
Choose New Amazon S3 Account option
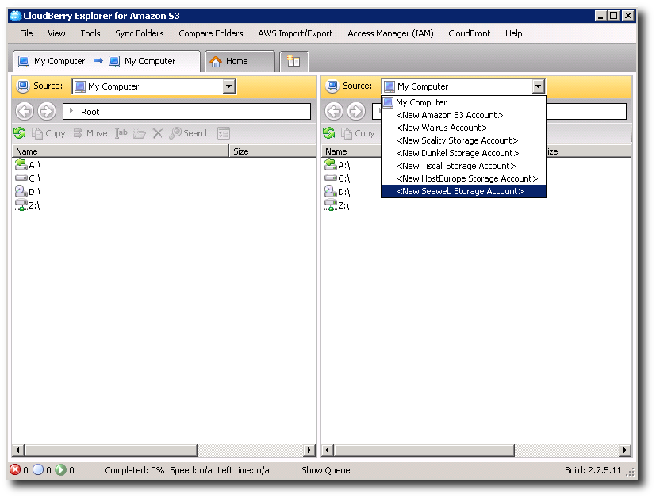pos(463,115)
